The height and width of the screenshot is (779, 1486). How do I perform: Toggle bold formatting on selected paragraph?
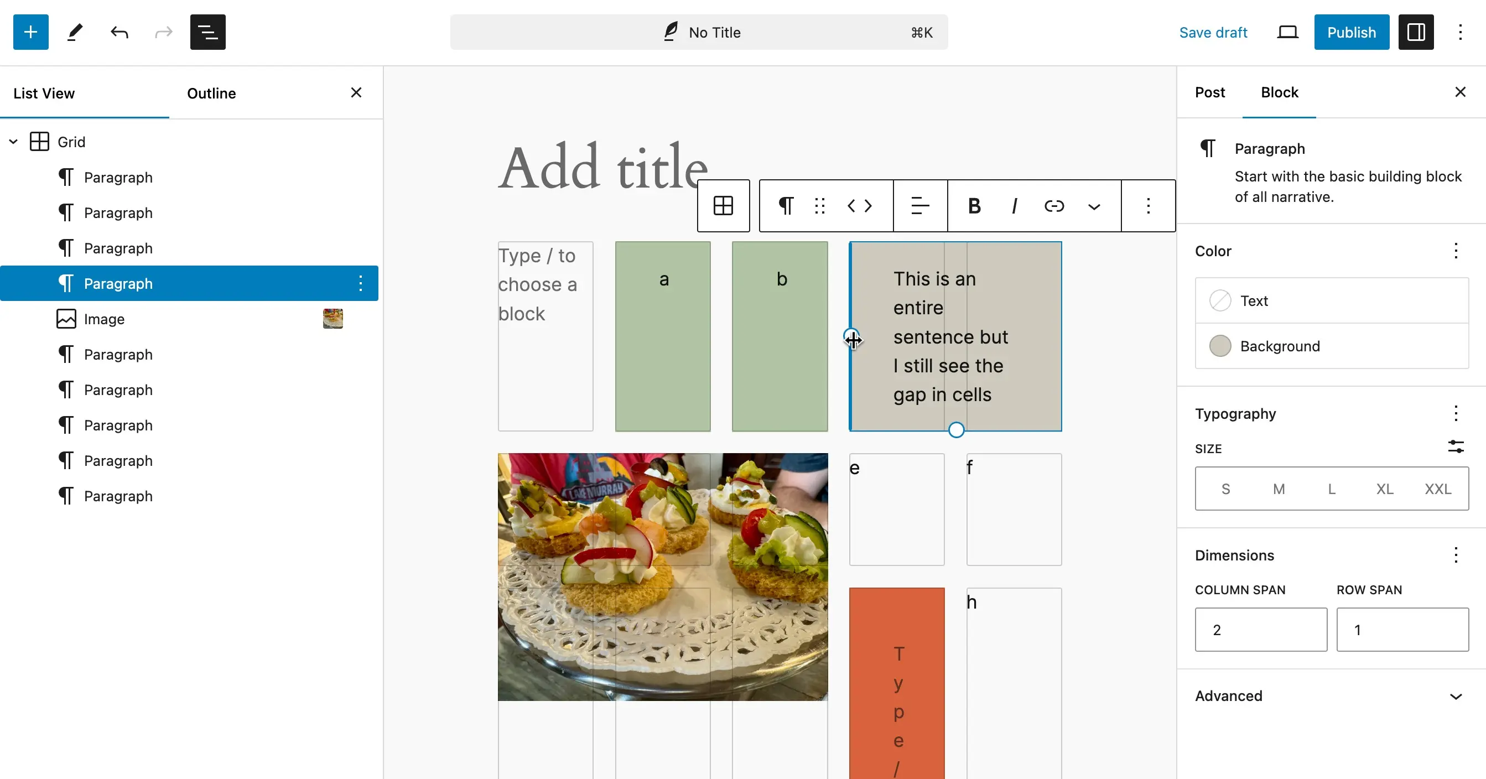[973, 205]
